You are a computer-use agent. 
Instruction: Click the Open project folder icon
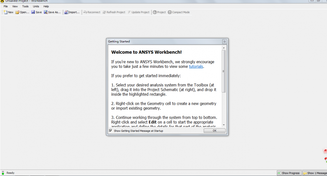17,12
